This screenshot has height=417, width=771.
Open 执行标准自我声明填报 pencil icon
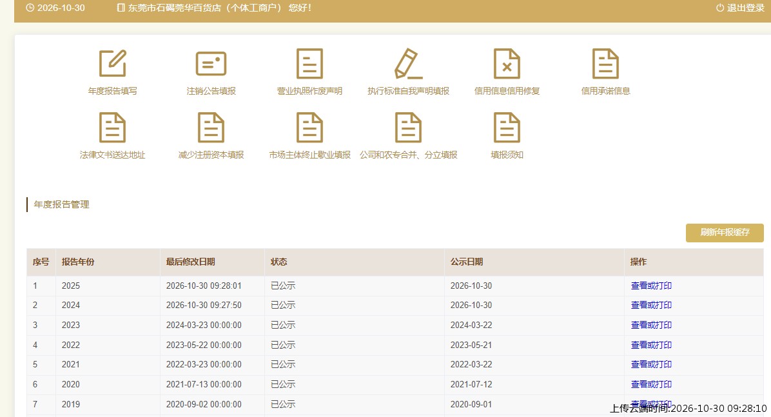[x=408, y=63]
